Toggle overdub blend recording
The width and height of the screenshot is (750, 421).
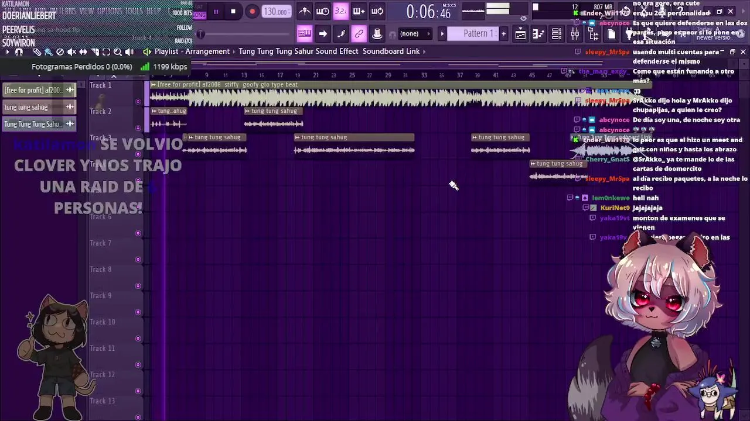click(x=359, y=11)
